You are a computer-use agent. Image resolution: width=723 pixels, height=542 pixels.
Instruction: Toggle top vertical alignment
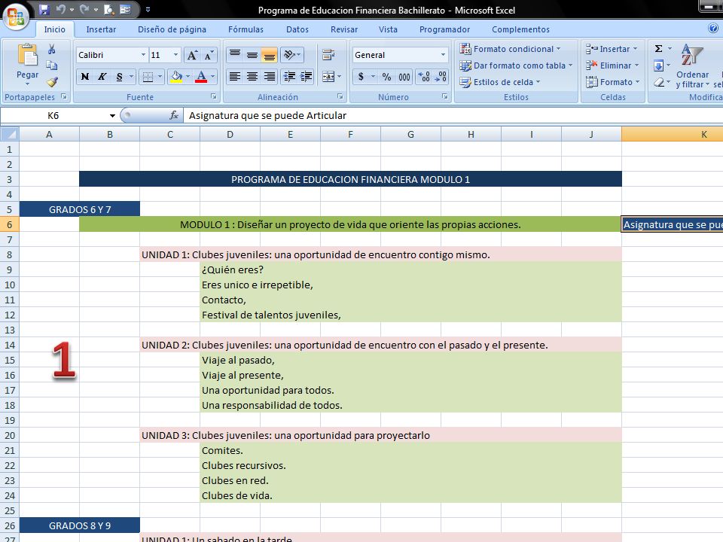(x=235, y=55)
